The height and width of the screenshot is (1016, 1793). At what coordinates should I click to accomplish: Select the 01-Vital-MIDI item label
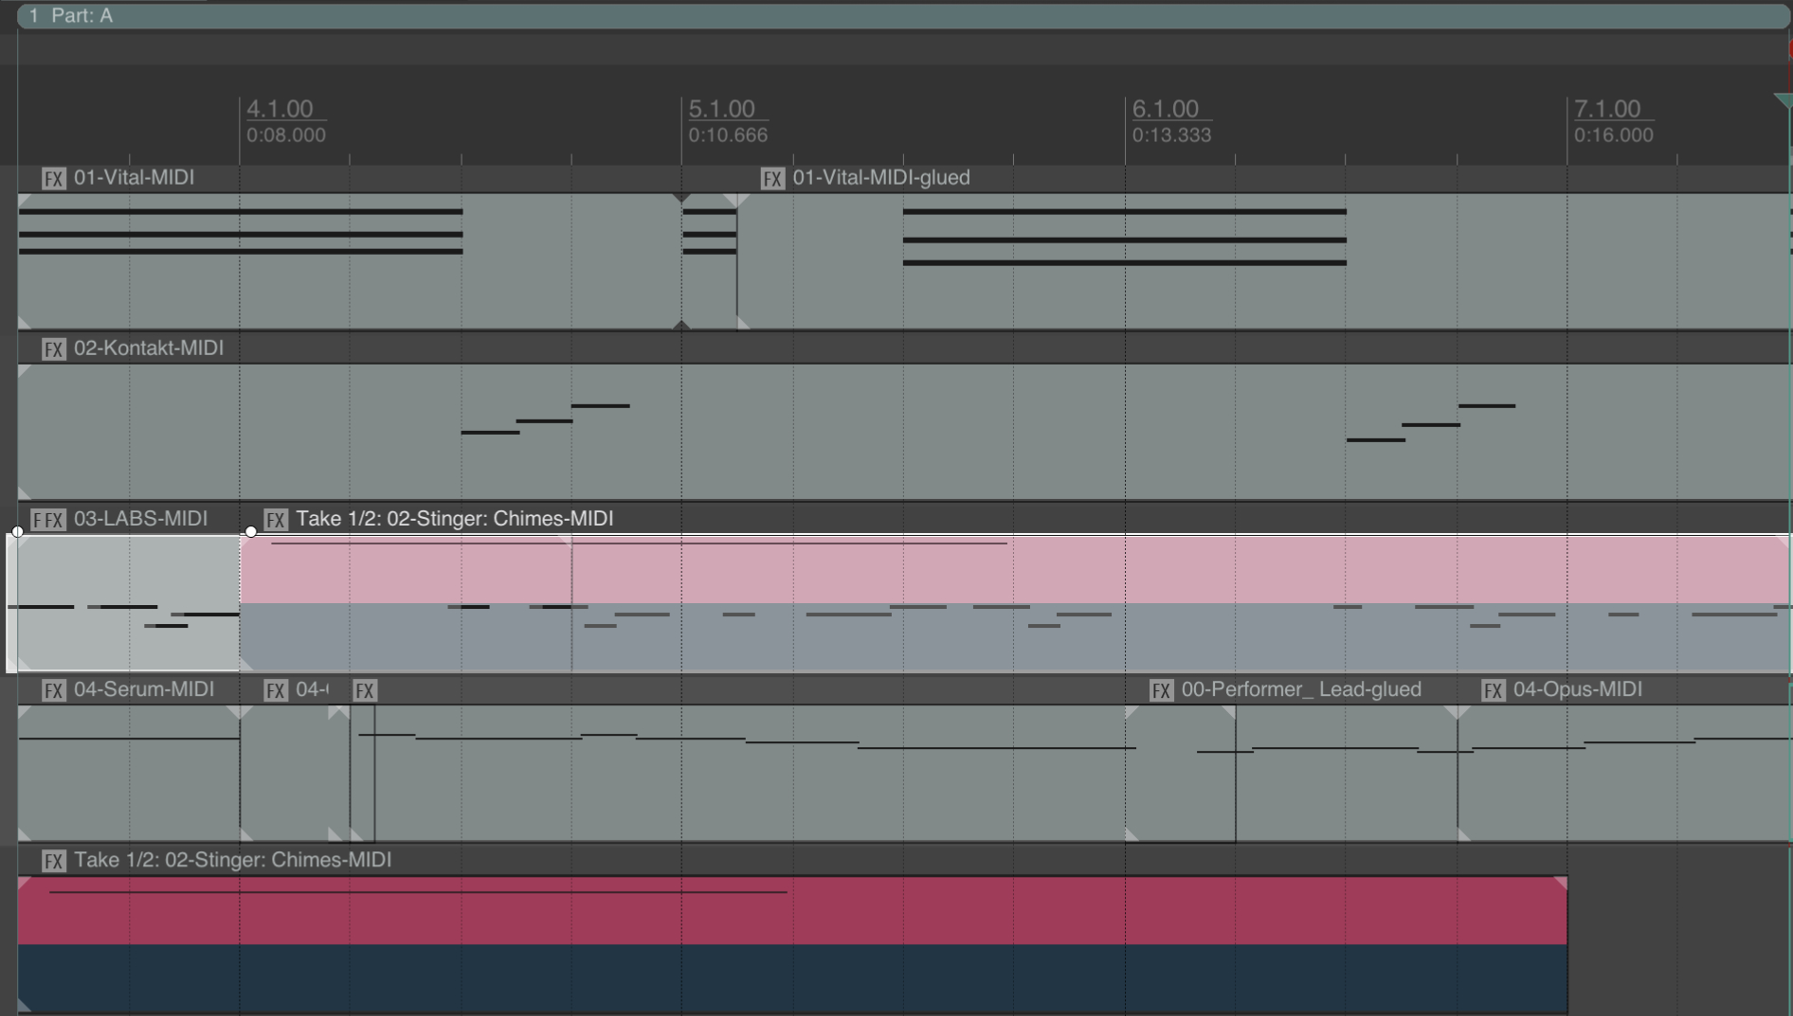point(134,177)
